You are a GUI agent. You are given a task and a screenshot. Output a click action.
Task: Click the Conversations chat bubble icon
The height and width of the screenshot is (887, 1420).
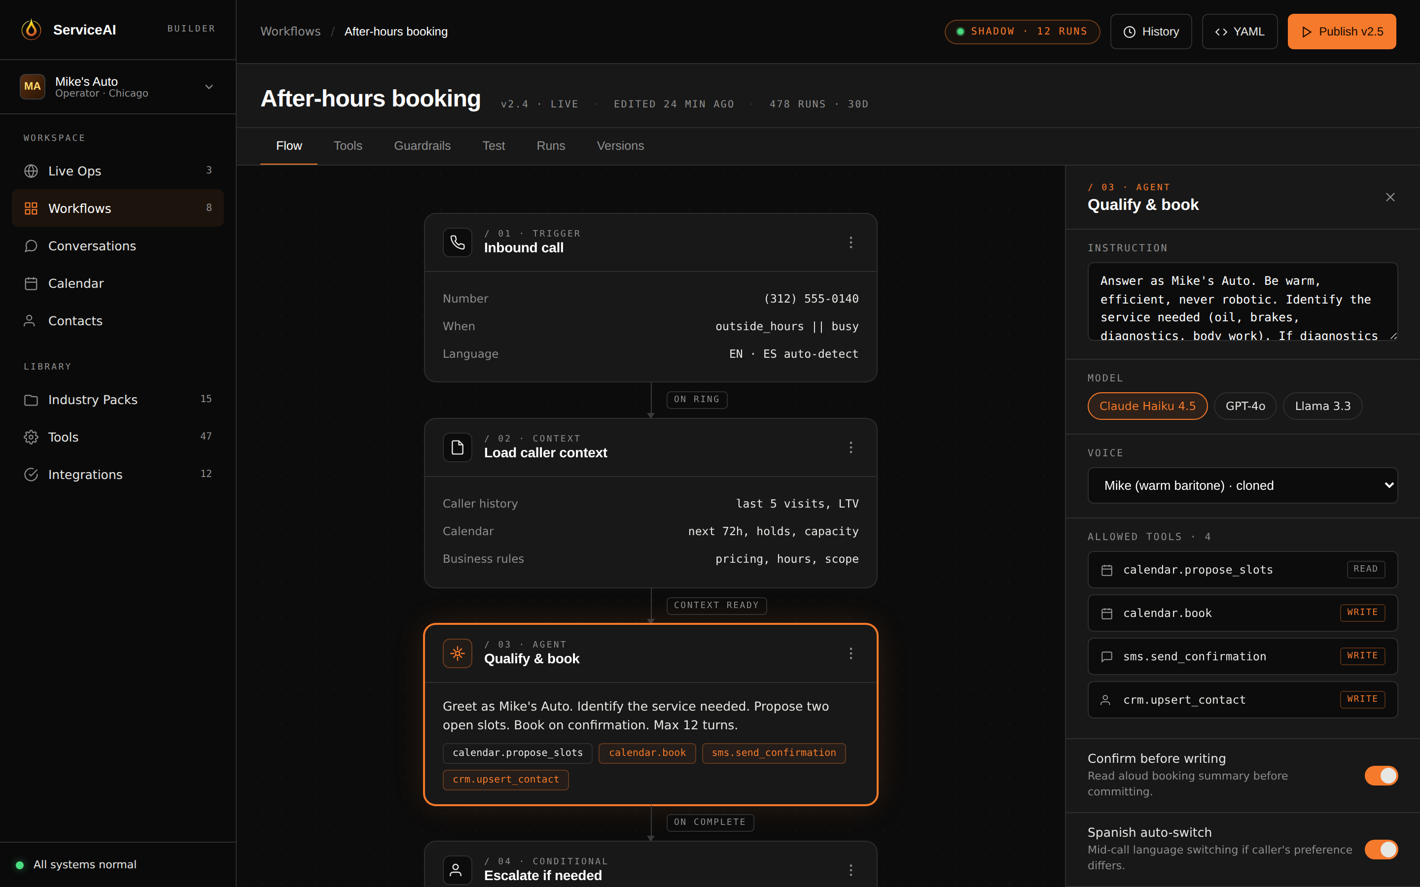pyautogui.click(x=31, y=246)
